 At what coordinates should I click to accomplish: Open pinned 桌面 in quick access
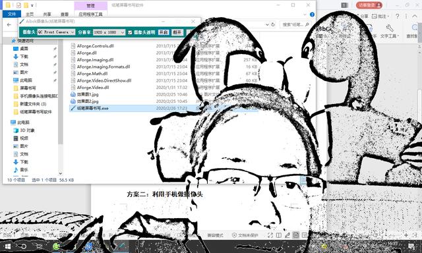point(24,49)
